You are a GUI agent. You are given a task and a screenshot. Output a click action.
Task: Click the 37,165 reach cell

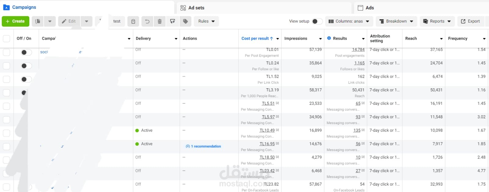(x=436, y=50)
